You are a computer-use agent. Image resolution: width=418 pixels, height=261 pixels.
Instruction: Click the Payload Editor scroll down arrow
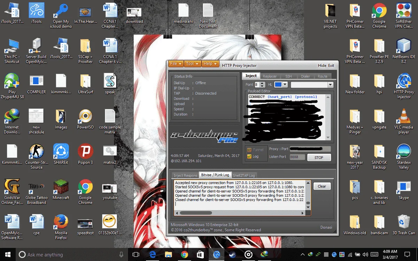tap(327, 138)
